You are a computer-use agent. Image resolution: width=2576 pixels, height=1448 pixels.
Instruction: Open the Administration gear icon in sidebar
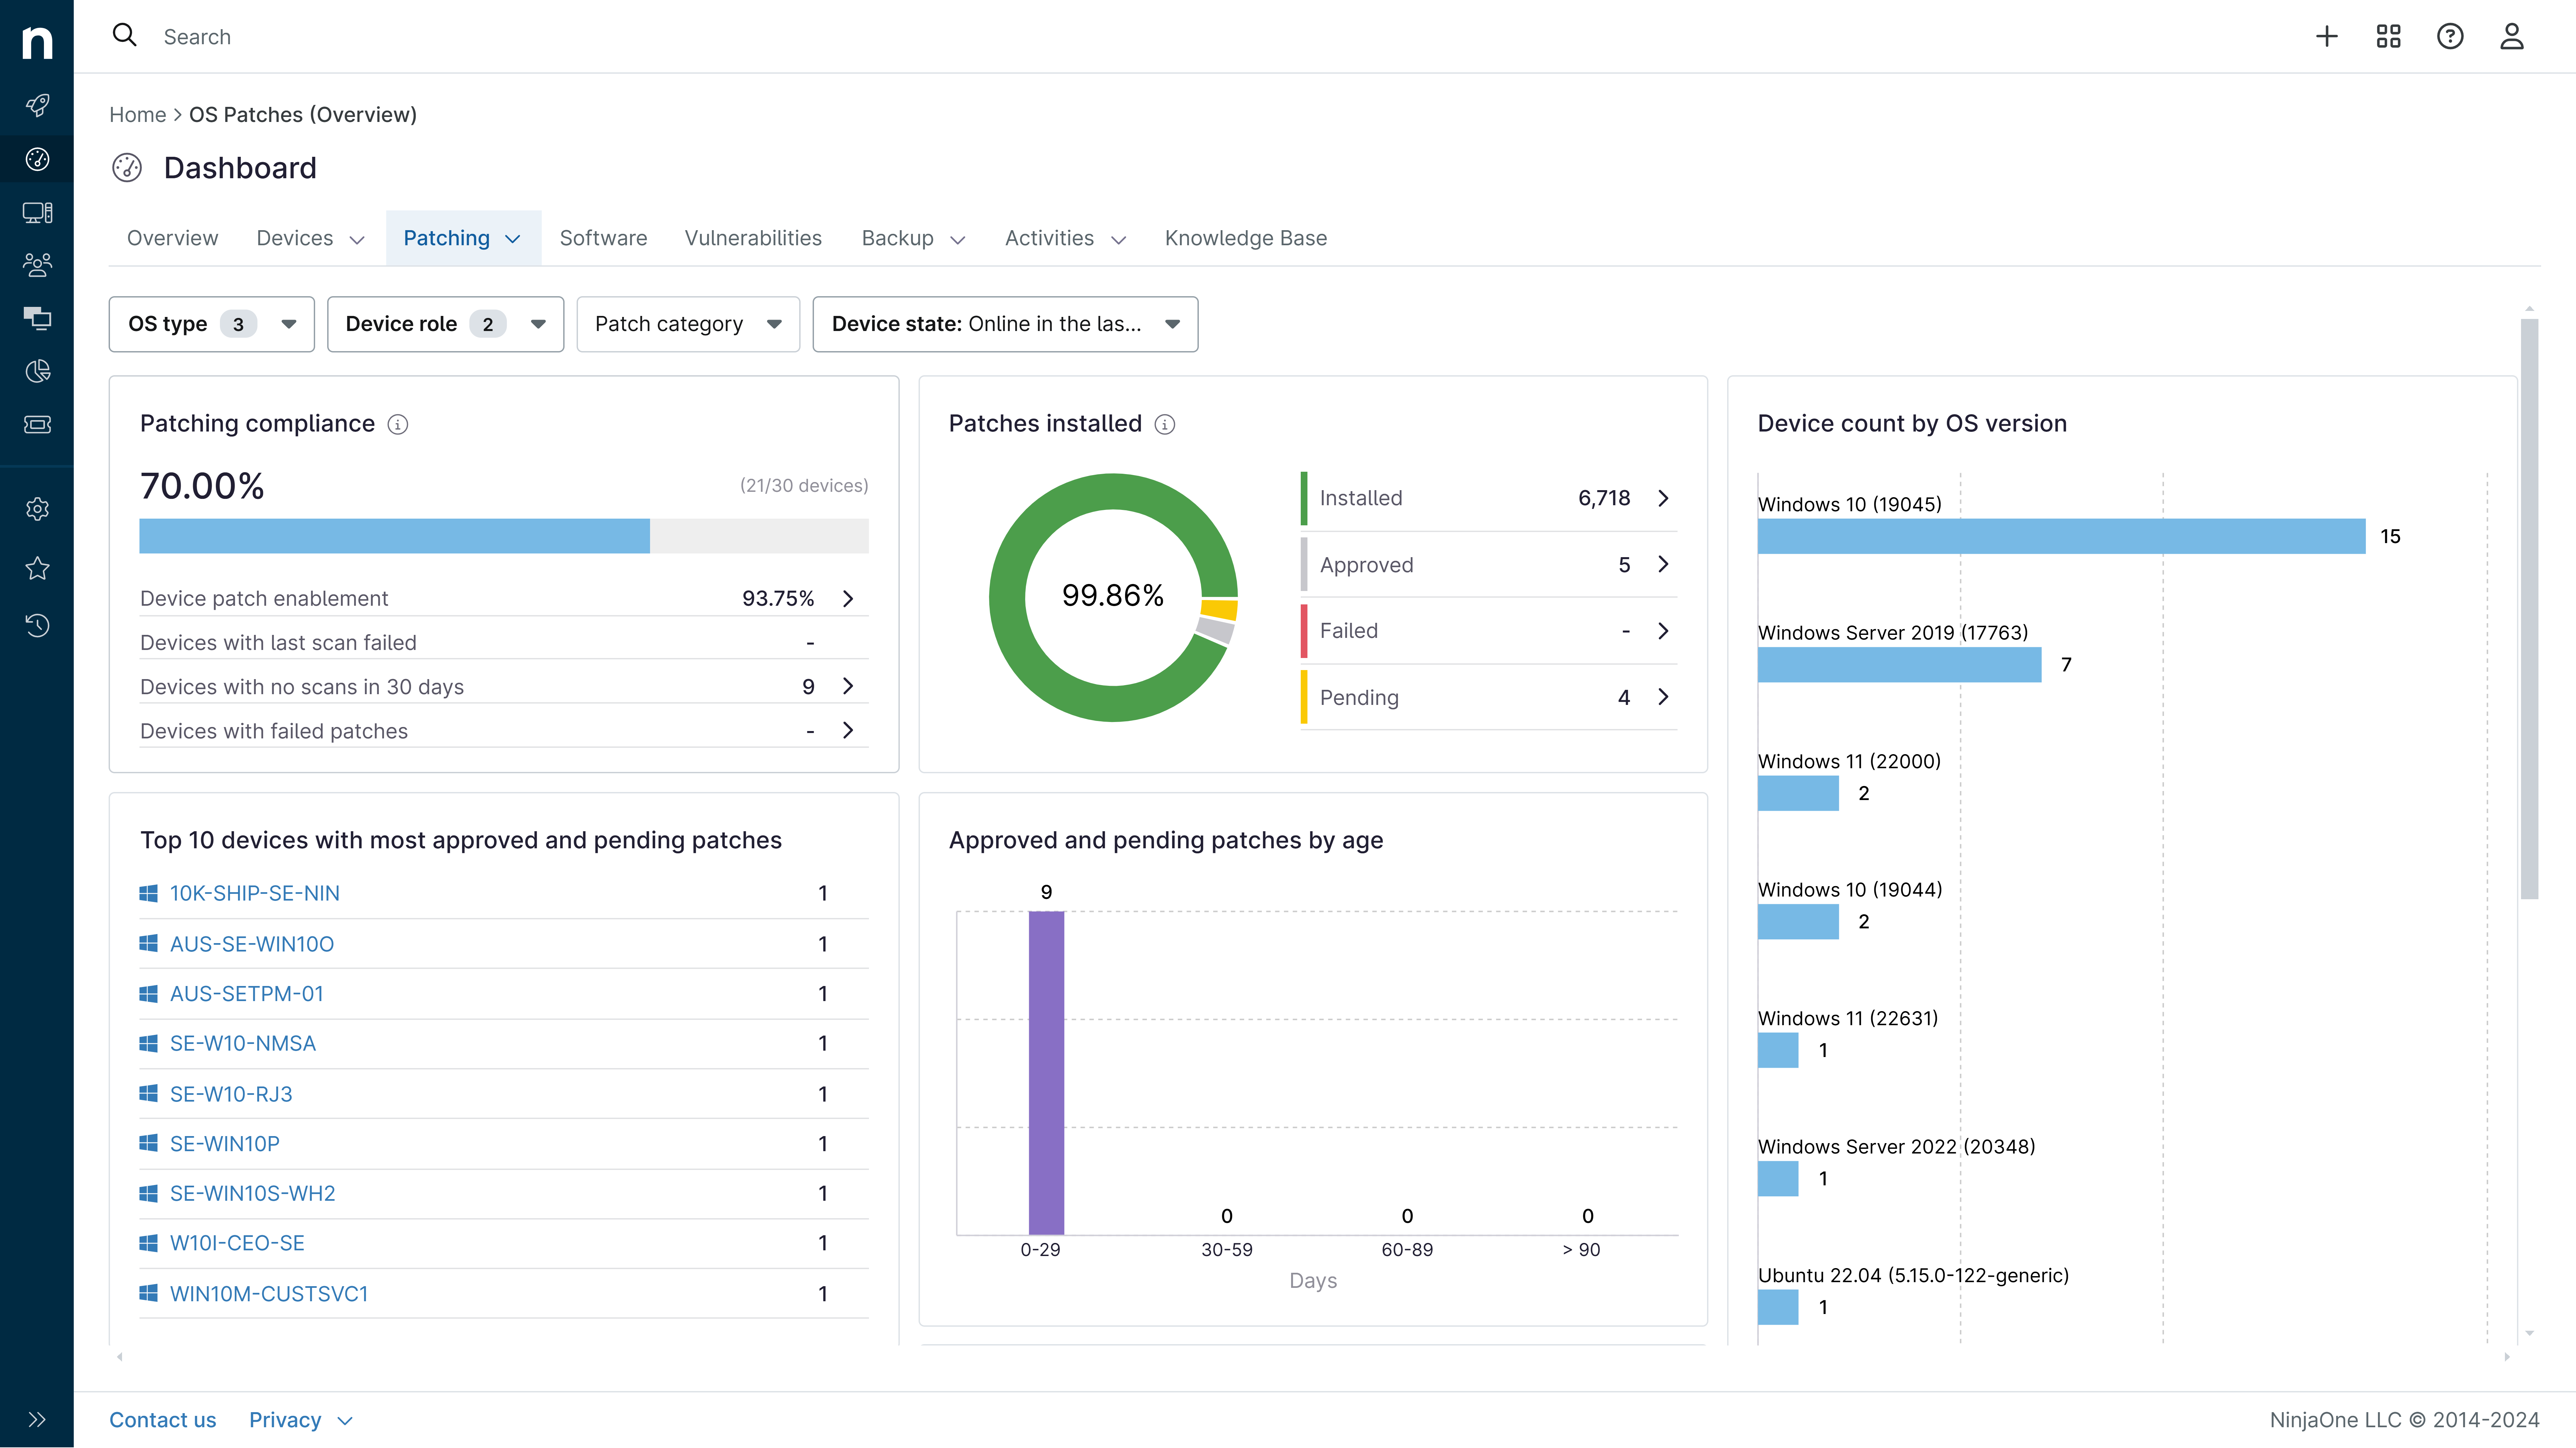click(37, 509)
